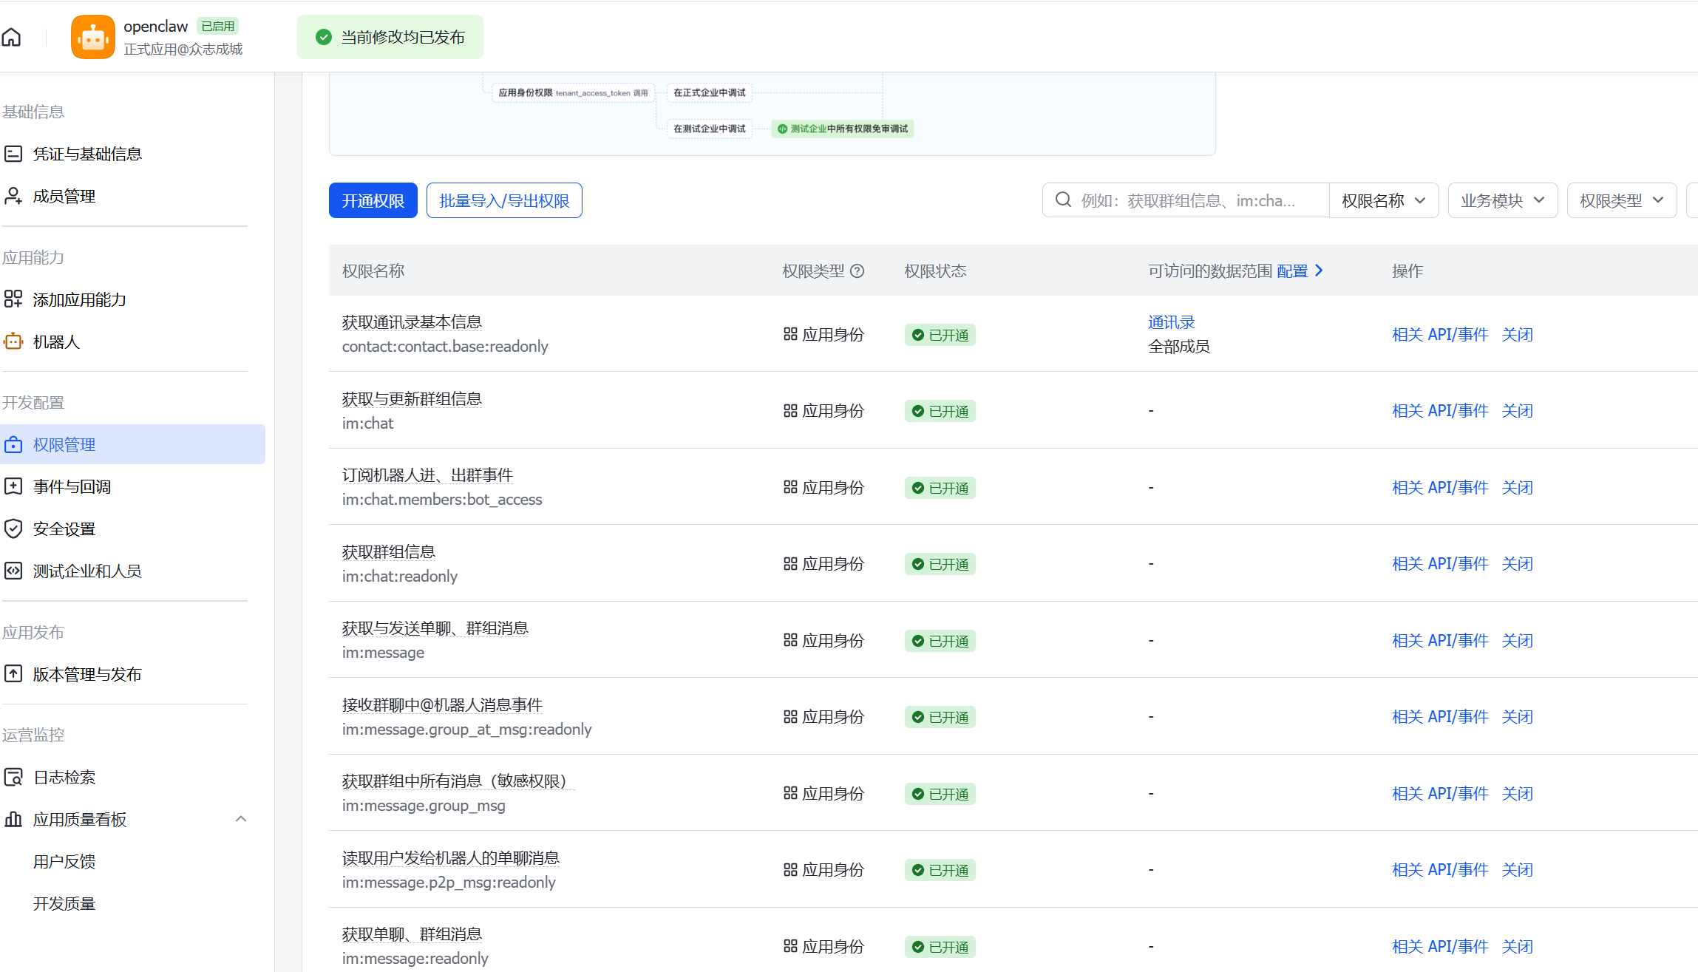Open 成员管理 in sidebar
This screenshot has height=972, width=1698.
[64, 196]
